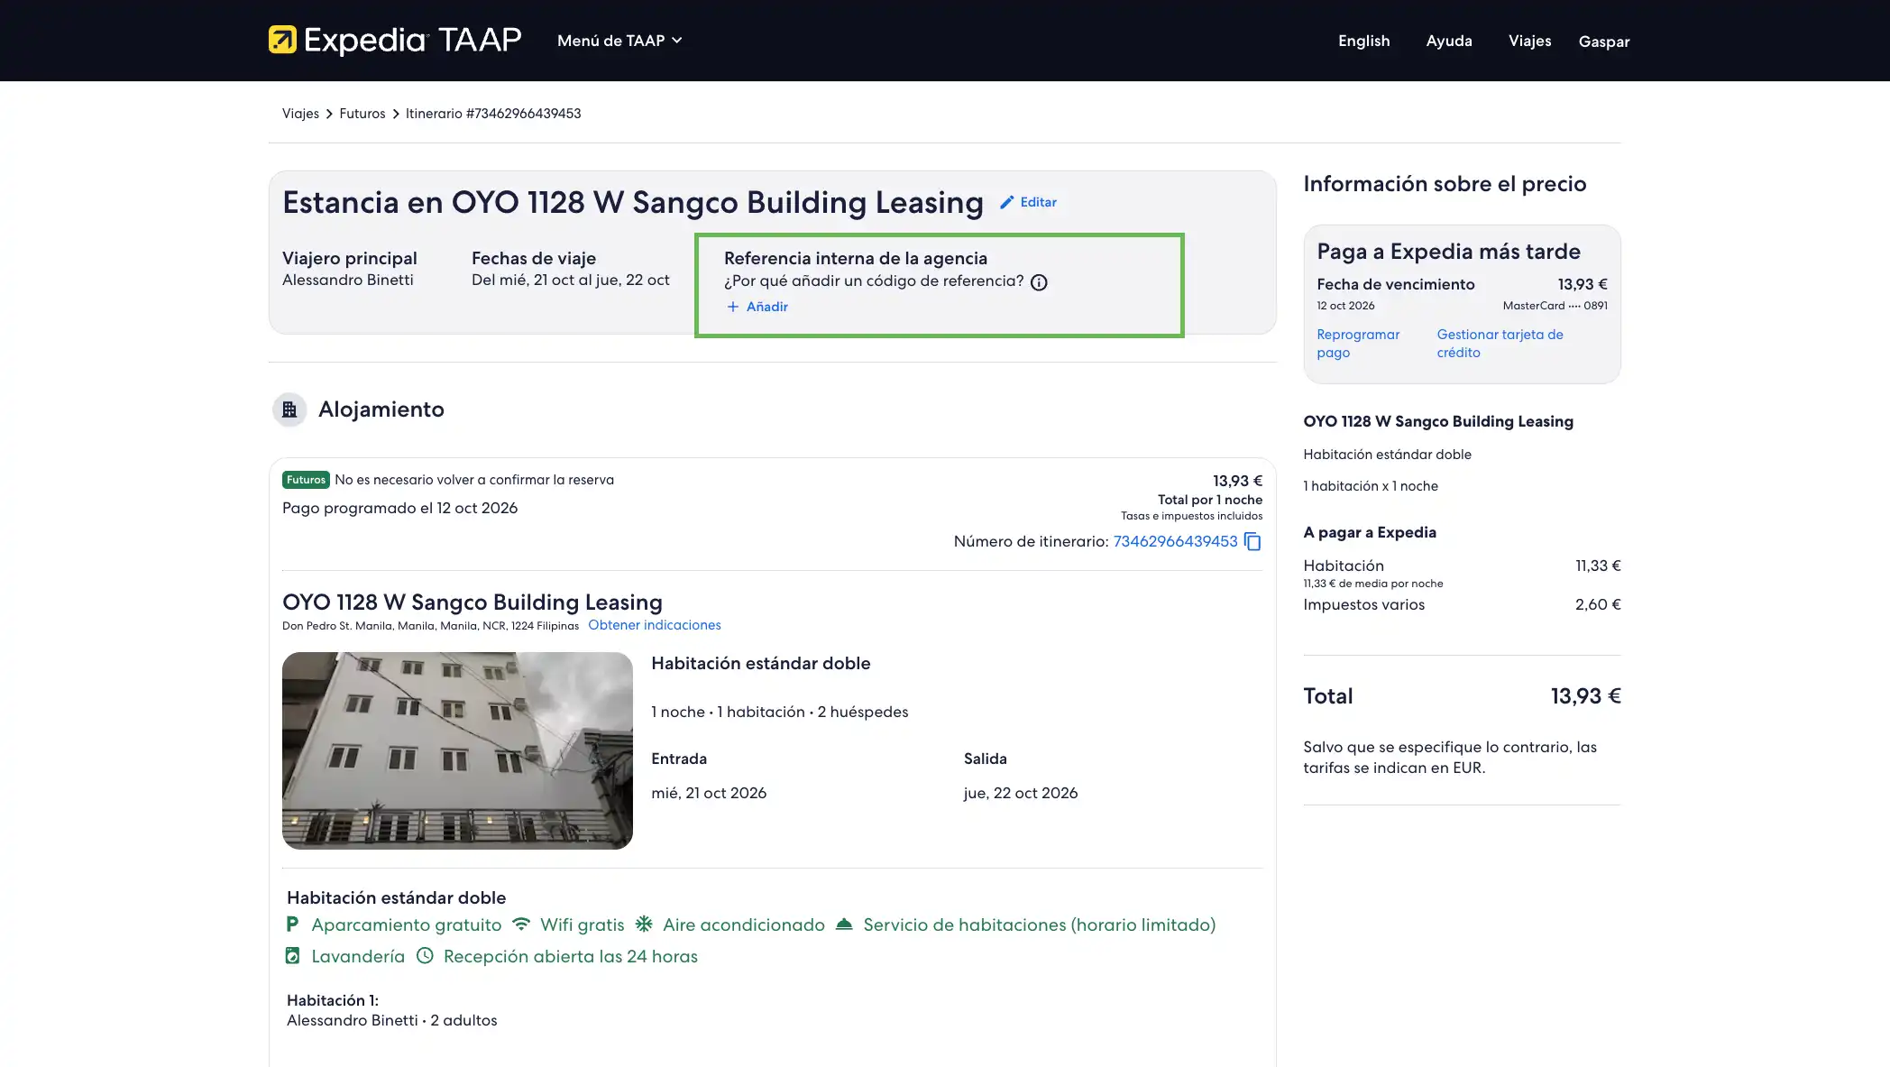Click the Itinerario #73462966439453 breadcrumb

point(493,114)
